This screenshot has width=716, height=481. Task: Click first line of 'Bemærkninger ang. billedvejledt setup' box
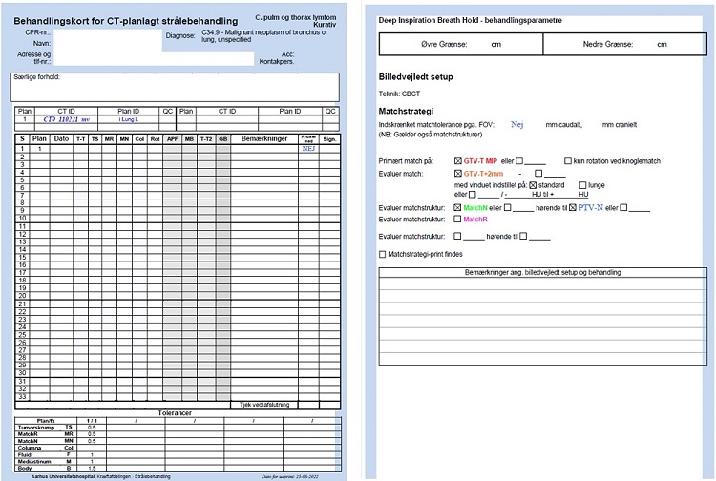[543, 283]
